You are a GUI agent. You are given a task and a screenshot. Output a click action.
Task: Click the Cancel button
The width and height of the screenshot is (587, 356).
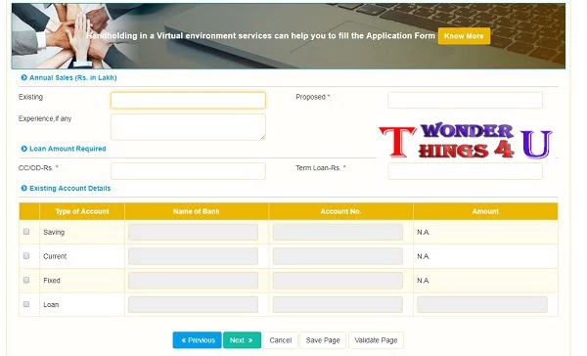coord(281,340)
